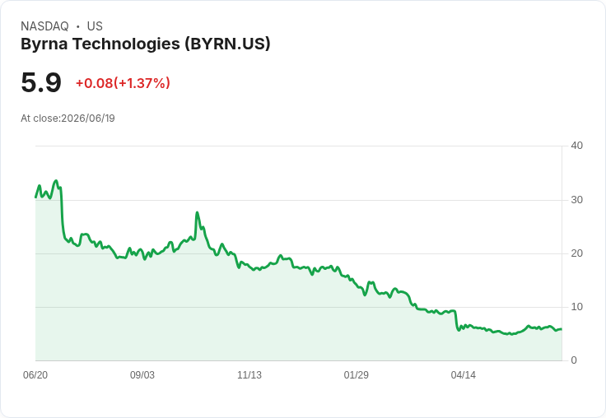Click the 06/20 x-axis date label
Image resolution: width=606 pixels, height=418 pixels.
35,375
